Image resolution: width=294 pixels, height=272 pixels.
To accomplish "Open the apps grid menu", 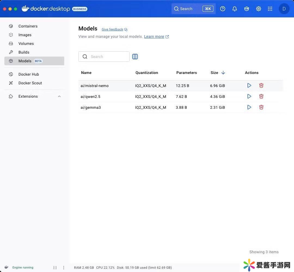I will point(270,9).
